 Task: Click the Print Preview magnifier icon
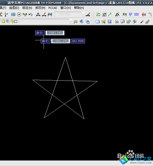coord(122,22)
